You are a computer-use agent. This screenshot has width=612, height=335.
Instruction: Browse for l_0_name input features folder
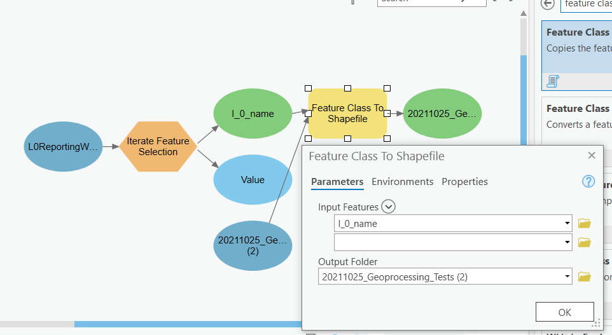point(584,223)
